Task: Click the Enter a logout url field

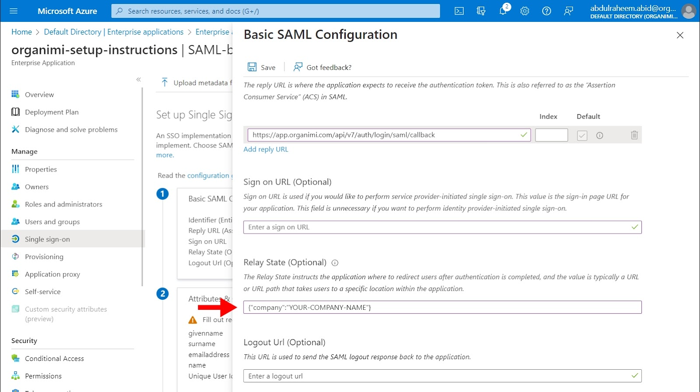Action: [x=442, y=376]
